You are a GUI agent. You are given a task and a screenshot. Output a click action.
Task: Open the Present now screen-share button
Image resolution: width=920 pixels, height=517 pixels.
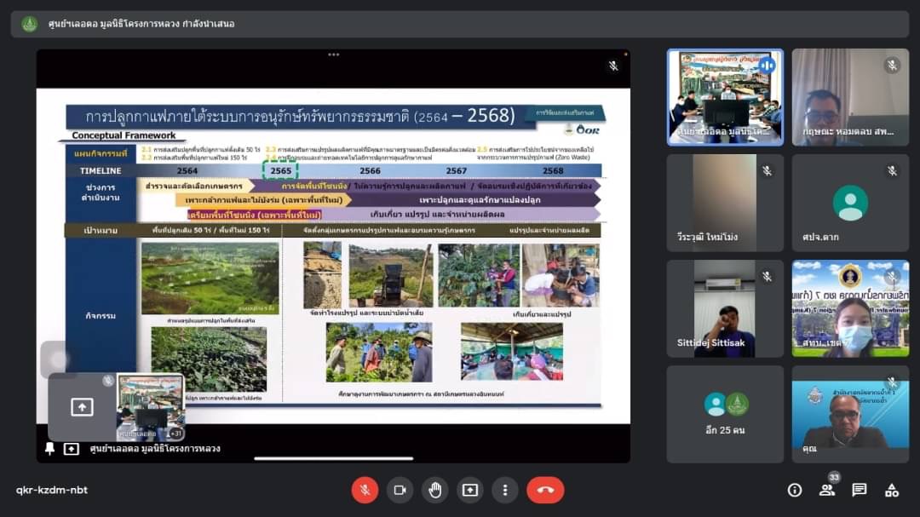[x=470, y=490]
